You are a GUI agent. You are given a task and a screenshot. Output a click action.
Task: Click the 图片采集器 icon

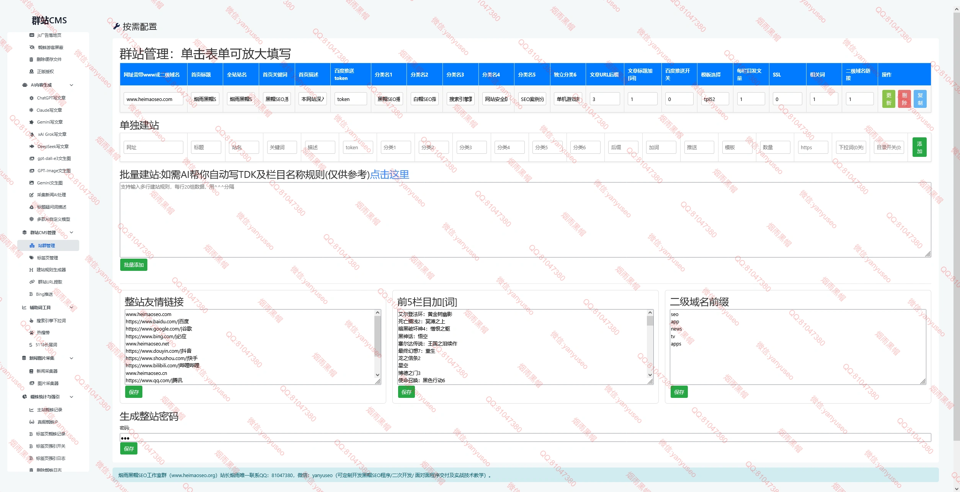32,383
